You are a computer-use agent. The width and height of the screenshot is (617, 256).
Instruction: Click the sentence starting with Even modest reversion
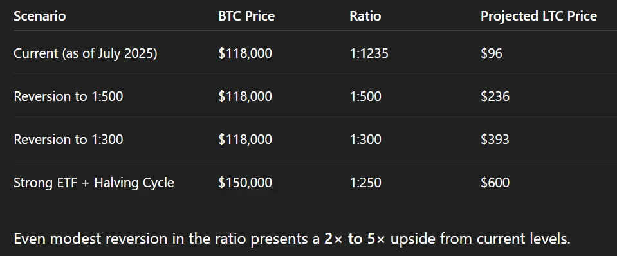coord(292,239)
